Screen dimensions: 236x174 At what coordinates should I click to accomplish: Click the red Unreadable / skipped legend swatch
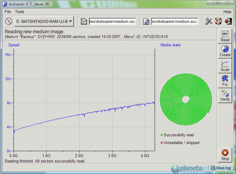click(x=162, y=143)
